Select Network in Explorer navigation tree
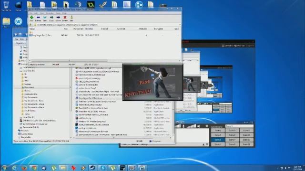305x171 pixels. tap(23, 131)
